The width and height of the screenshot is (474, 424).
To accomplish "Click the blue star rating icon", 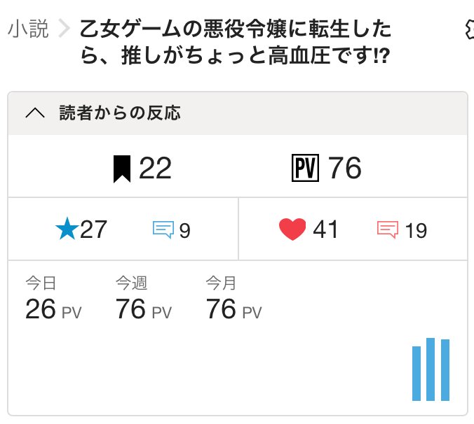I will point(66,229).
